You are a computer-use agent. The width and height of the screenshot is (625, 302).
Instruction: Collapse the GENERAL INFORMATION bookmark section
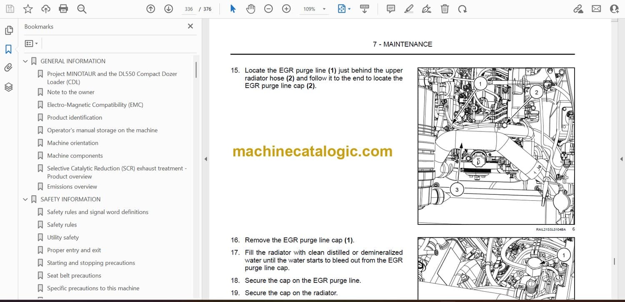(x=25, y=61)
